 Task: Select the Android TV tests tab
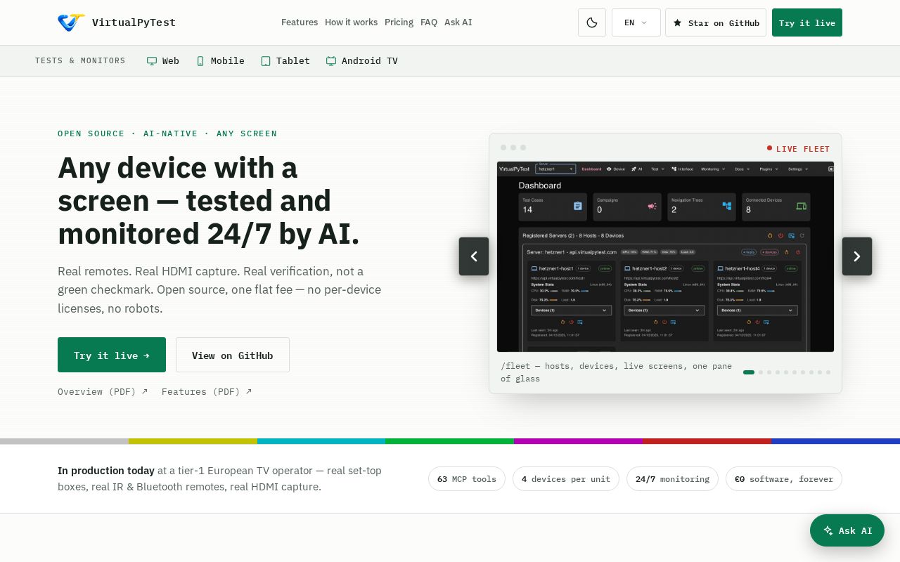(x=362, y=61)
